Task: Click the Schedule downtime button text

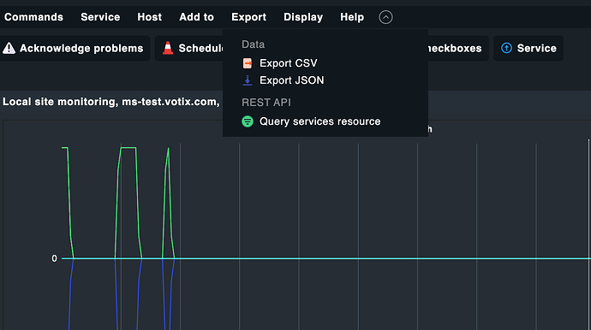Action: click(x=201, y=48)
